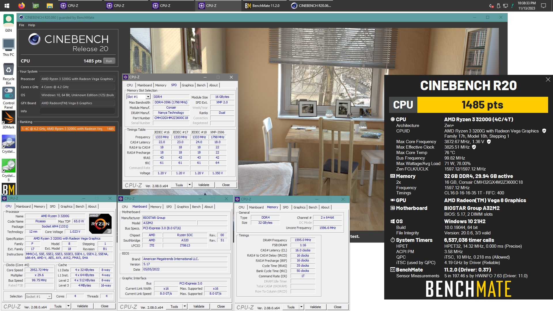Screen dimensions: 553x311
Task: Click the XMP-3596 frequency value 1798 MHz
Action: (217, 137)
